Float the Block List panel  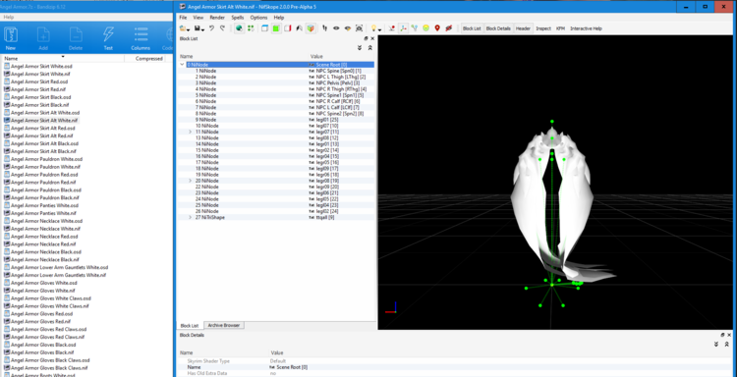pyautogui.click(x=367, y=38)
